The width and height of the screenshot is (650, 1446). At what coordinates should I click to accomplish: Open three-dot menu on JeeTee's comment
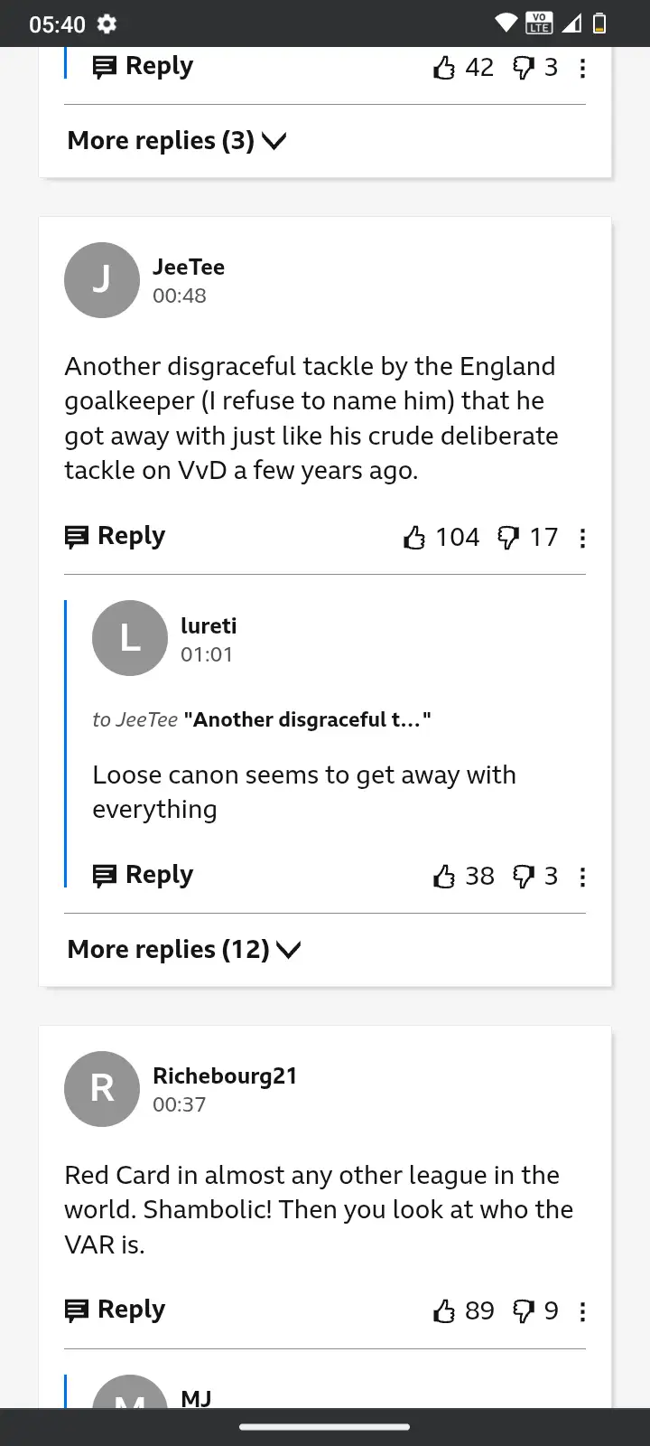coord(582,539)
